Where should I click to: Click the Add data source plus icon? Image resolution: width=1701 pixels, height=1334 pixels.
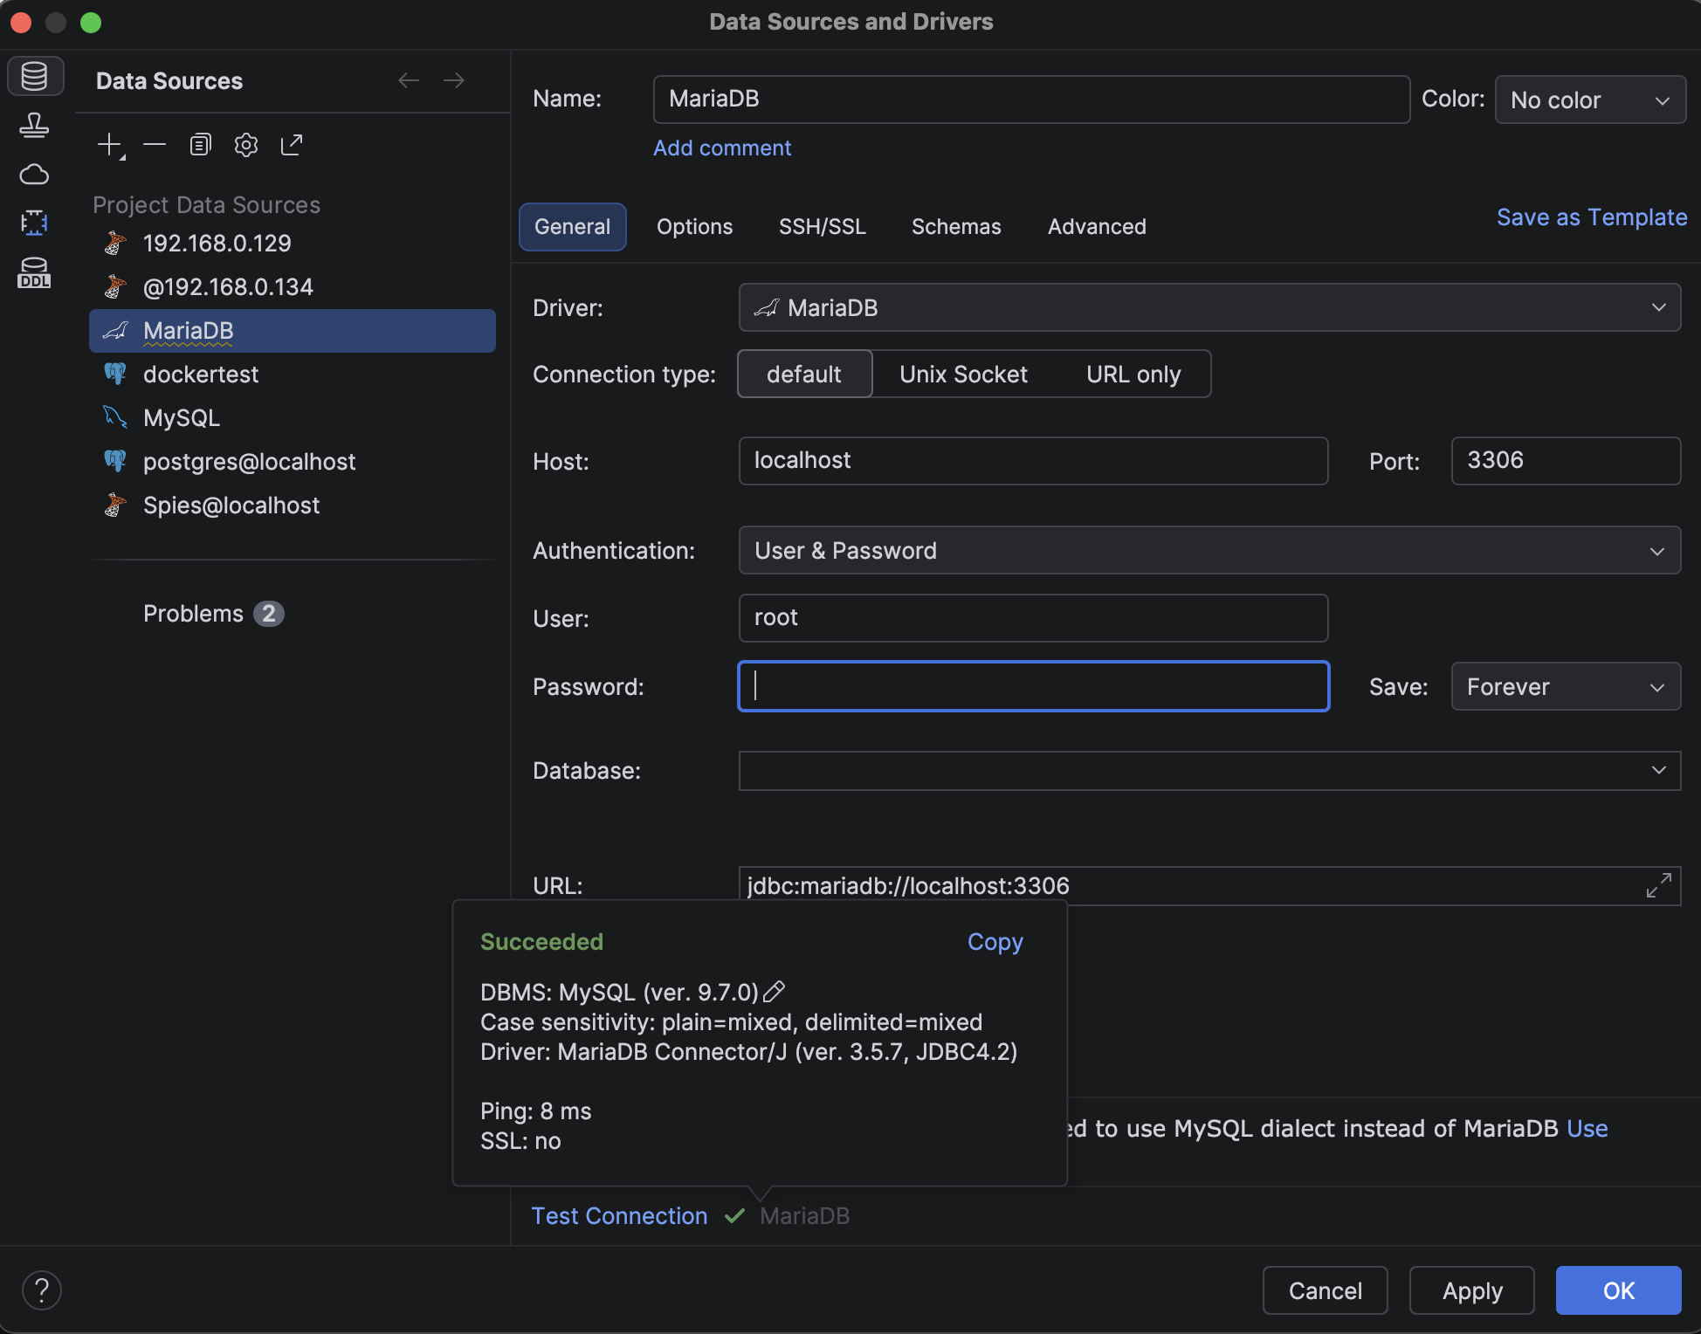click(x=110, y=145)
